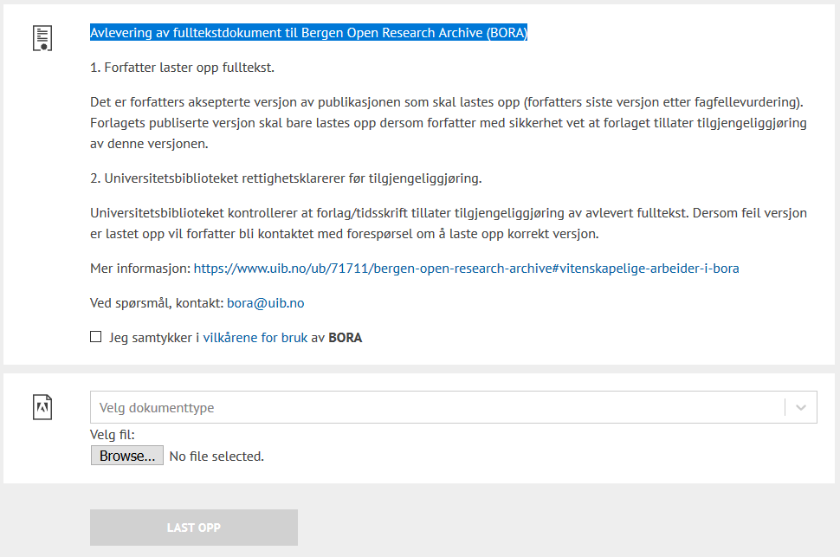Click the document icon beside the BORA heading
The width and height of the screenshot is (840, 557).
pos(42,38)
